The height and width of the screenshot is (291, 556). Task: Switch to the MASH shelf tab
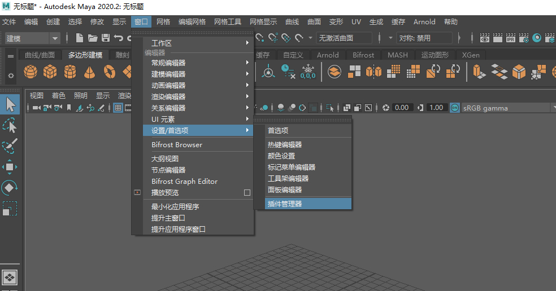(x=397, y=55)
